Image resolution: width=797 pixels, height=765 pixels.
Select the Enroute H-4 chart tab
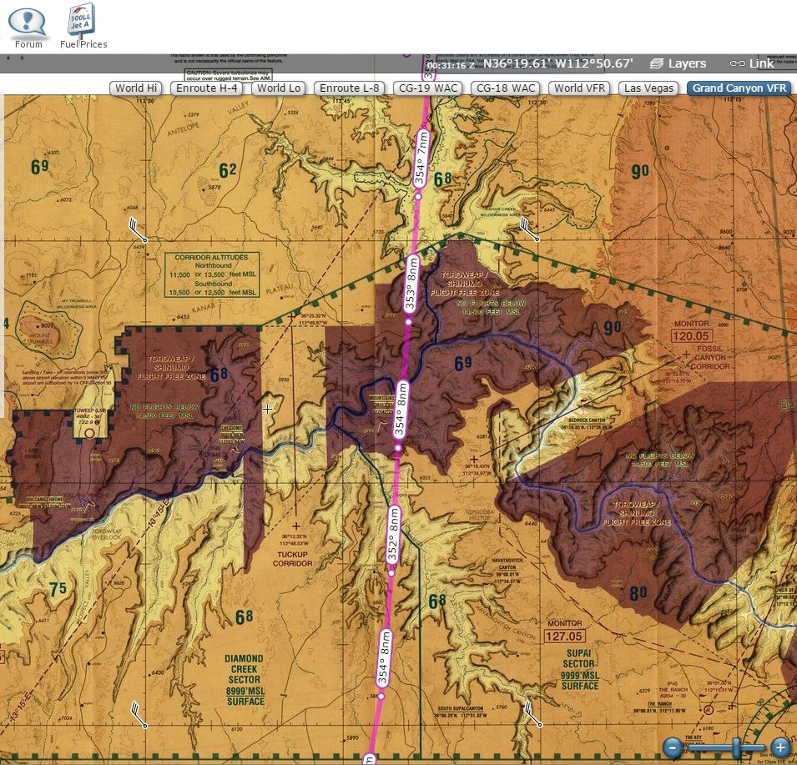pyautogui.click(x=206, y=88)
